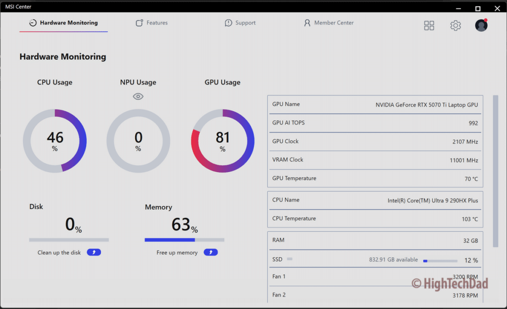Image resolution: width=507 pixels, height=309 pixels.
Task: Click the Clean up the disk label
Action: [x=59, y=253]
